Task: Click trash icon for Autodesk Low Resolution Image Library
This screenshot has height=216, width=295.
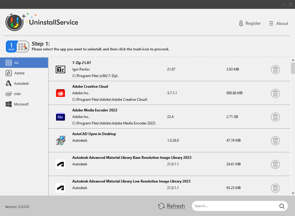Action: pos(275,188)
